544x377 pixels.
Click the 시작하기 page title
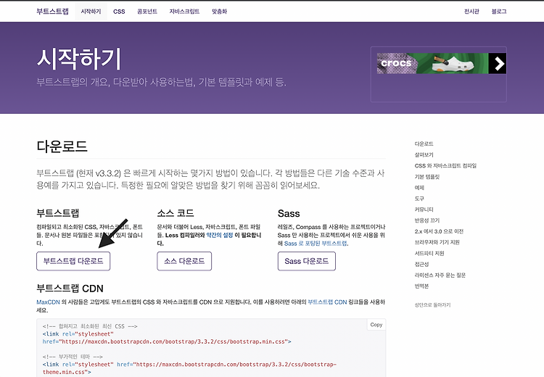(79, 59)
